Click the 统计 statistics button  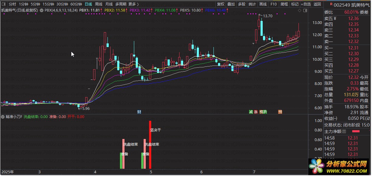pos(252,4)
